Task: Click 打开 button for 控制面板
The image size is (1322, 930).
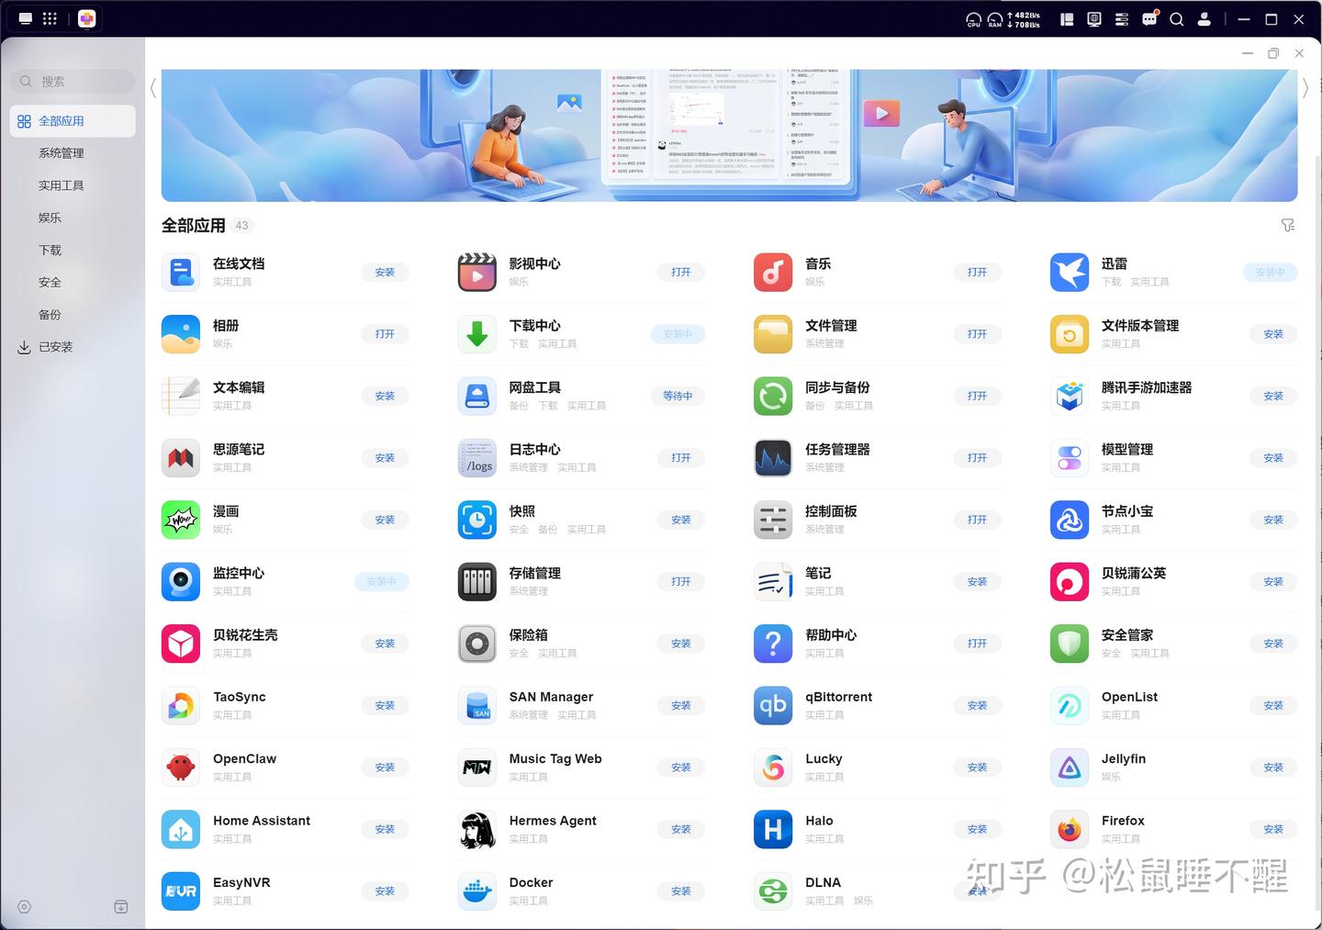Action: tap(977, 520)
